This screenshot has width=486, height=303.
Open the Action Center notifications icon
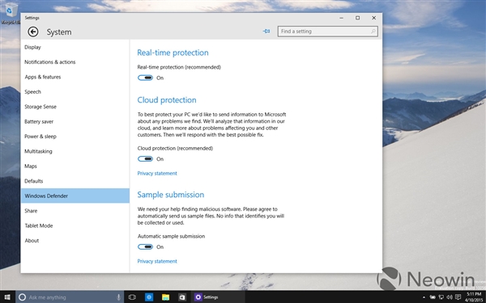click(458, 297)
